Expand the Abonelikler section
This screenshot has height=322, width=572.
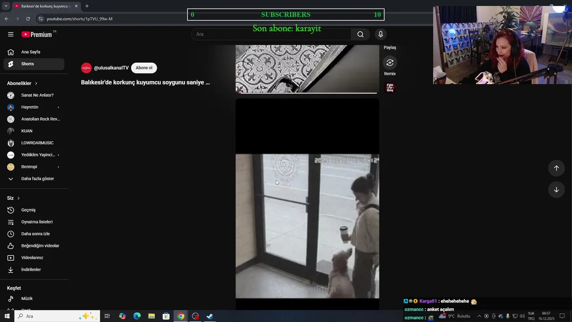click(x=22, y=83)
